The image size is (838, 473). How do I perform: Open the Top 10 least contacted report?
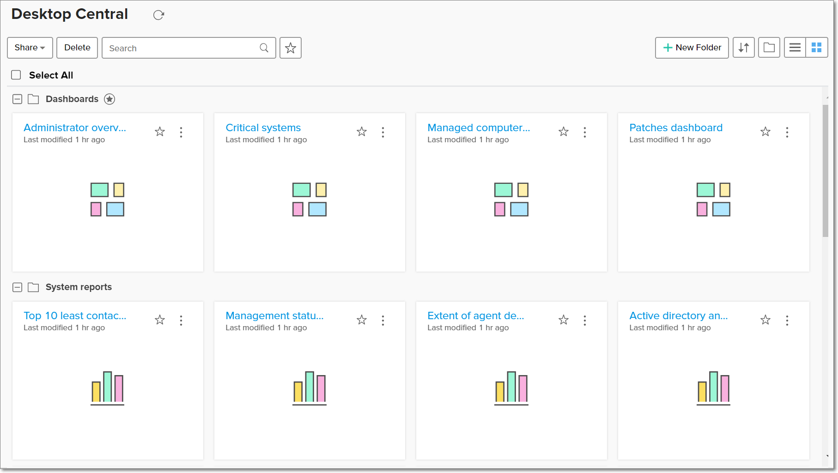tap(75, 316)
